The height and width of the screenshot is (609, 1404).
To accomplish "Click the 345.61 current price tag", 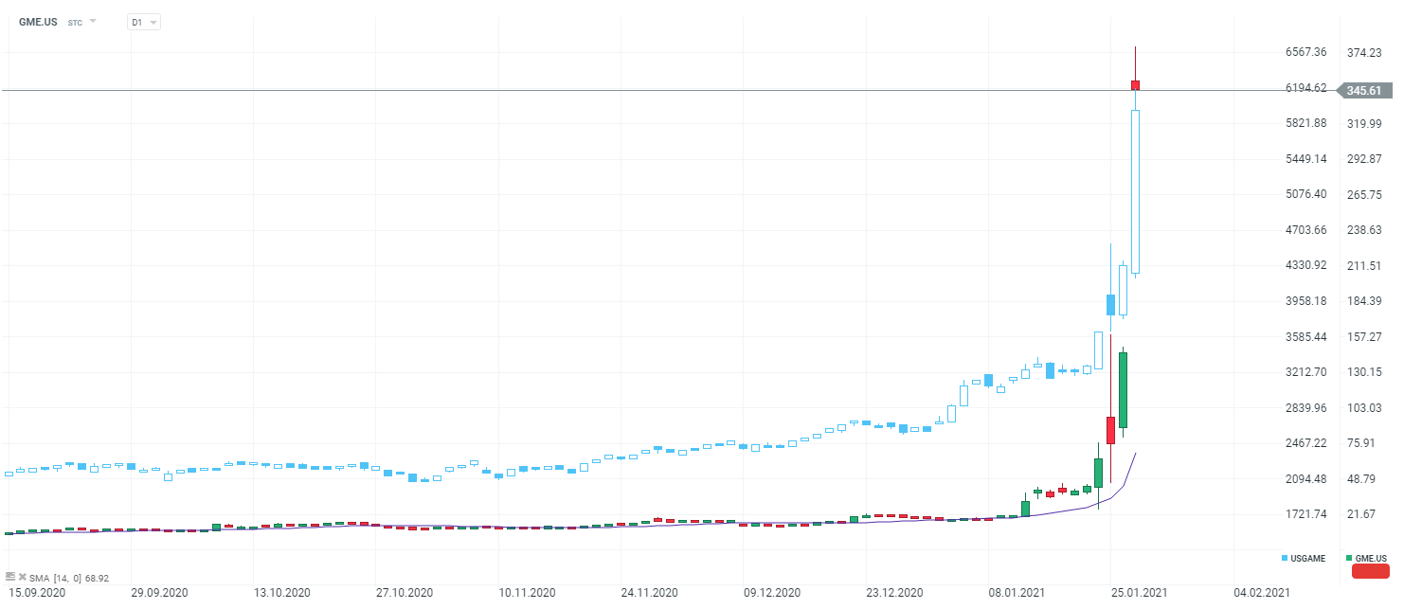I will point(1364,91).
